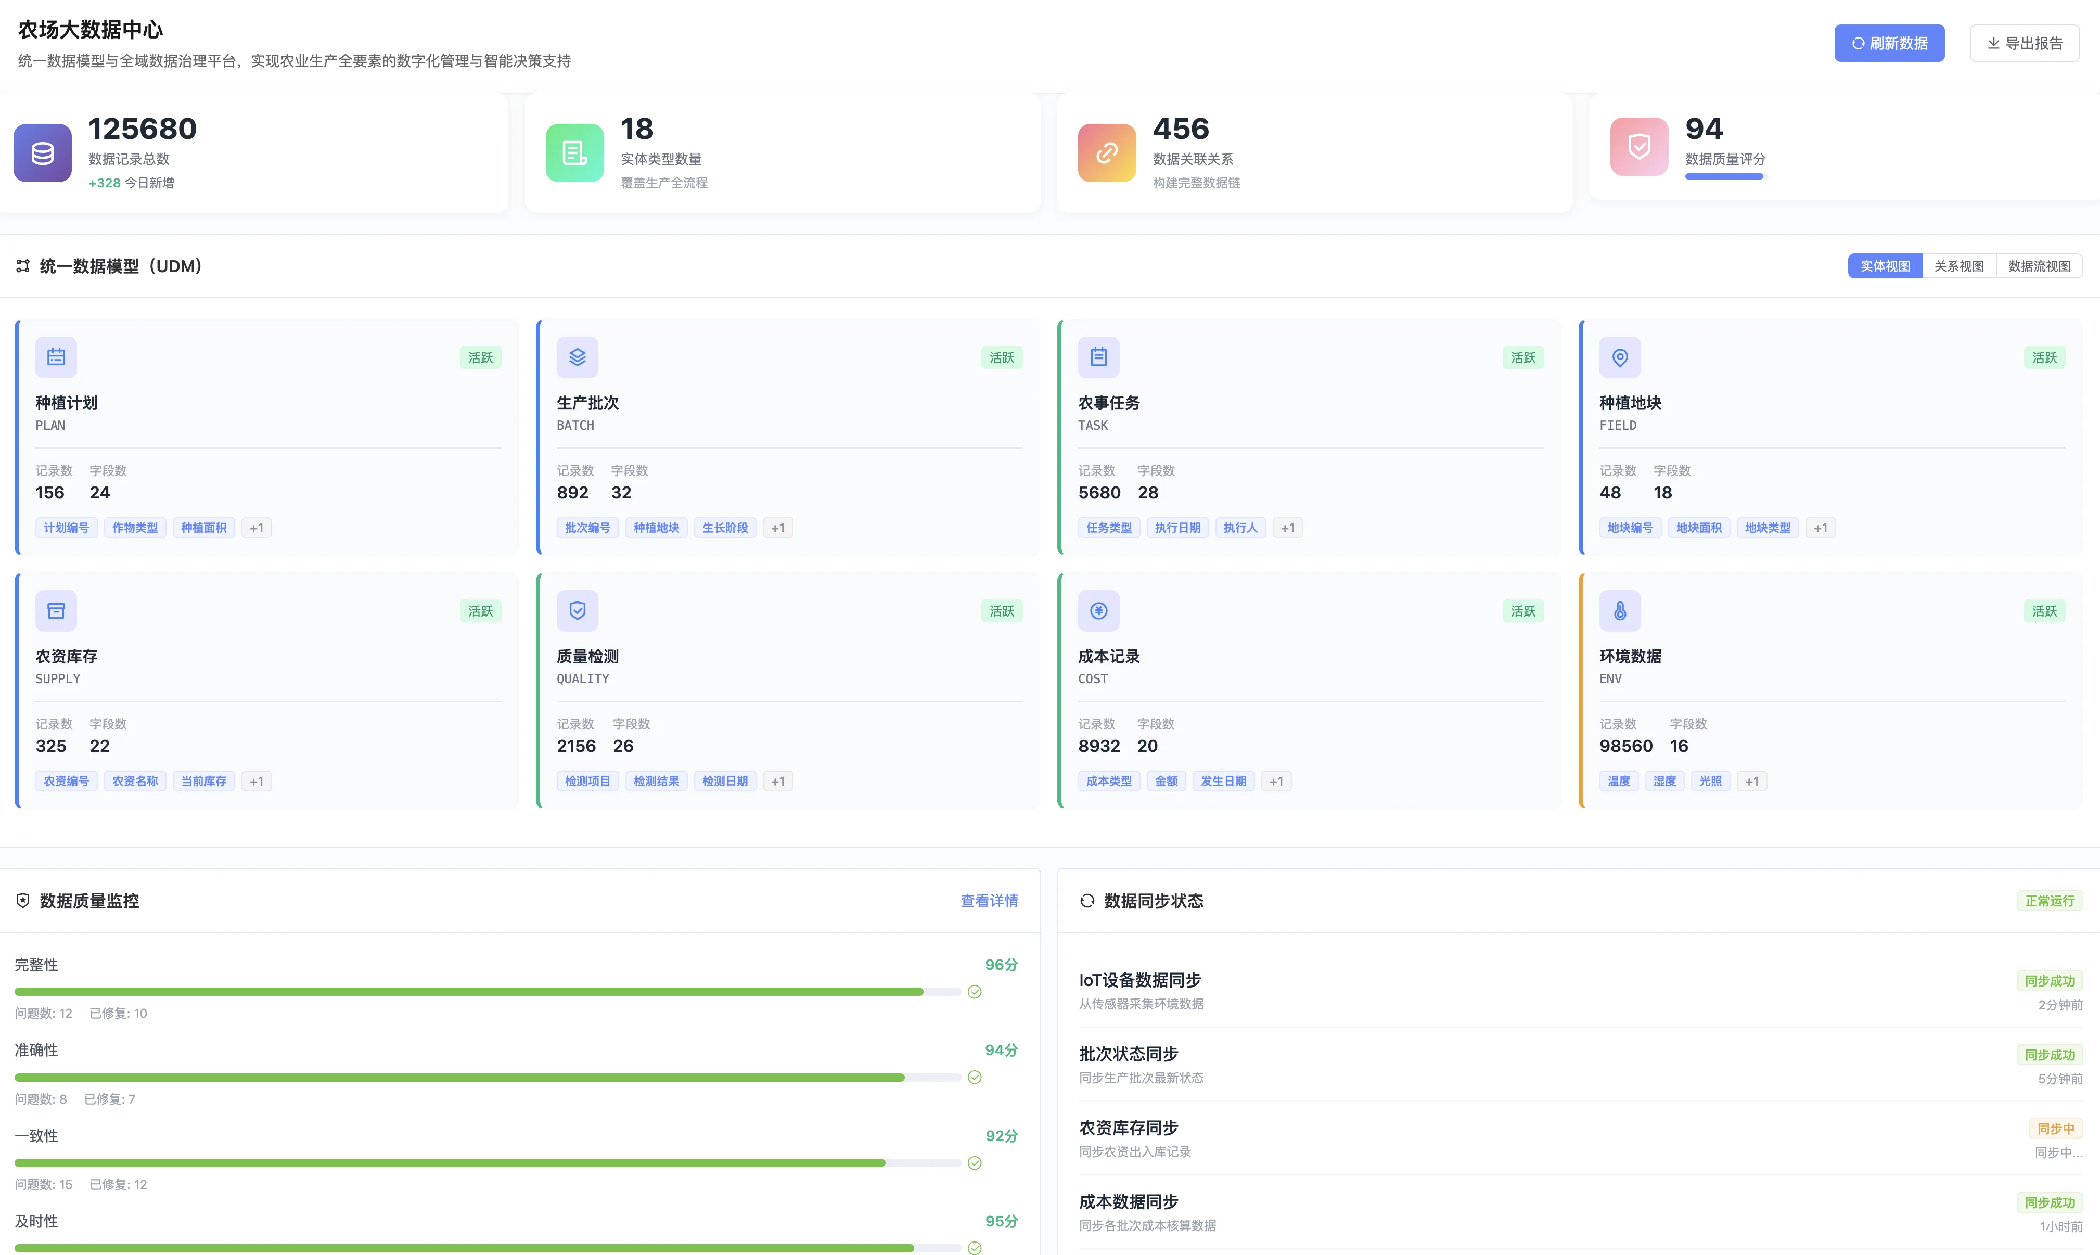Screen dimensions: 2100x1255
Task: Click the yen coin icon on 成本记录 card
Action: click(x=1098, y=610)
